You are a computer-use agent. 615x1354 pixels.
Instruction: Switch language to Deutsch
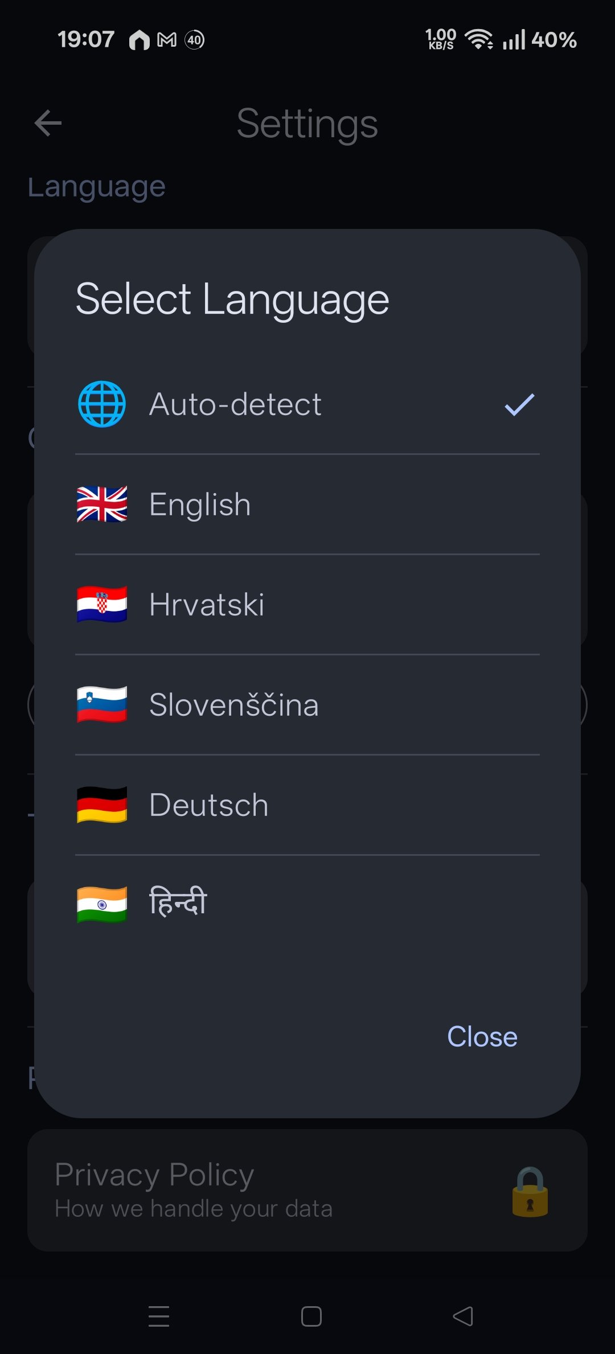coord(208,805)
